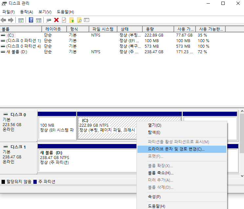Click the 디스크 관리 app icon in title bar
The width and height of the screenshot is (244, 209).
4,3
